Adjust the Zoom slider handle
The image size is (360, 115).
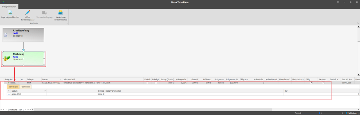click(x=320, y=113)
